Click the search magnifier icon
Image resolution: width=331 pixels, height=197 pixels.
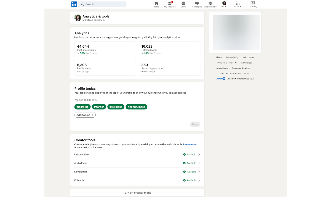82,4
